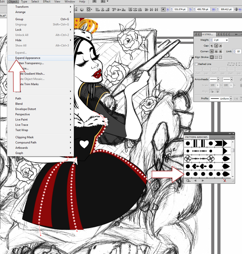Open Envelope Distort menu entry
Image resolution: width=242 pixels, height=254 pixels.
(x=40, y=109)
